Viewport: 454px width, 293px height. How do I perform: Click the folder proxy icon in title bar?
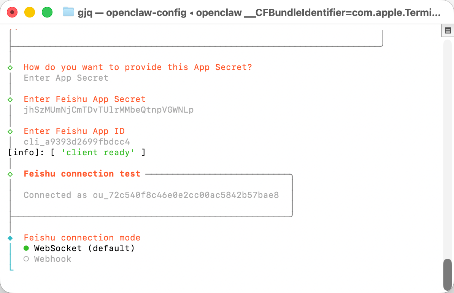(68, 12)
